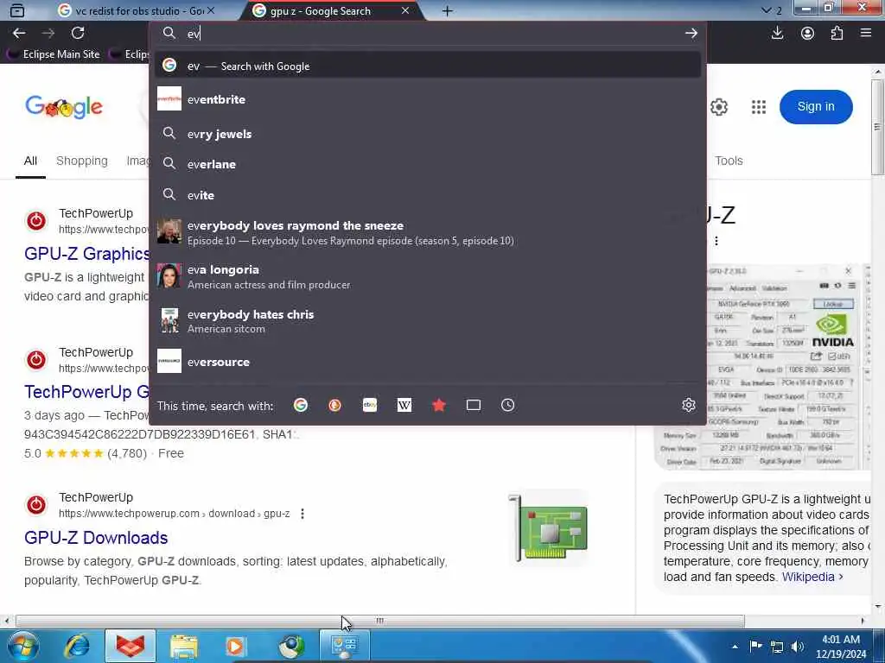Show hidden tray icons arrow
The height and width of the screenshot is (663, 885).
click(x=735, y=647)
